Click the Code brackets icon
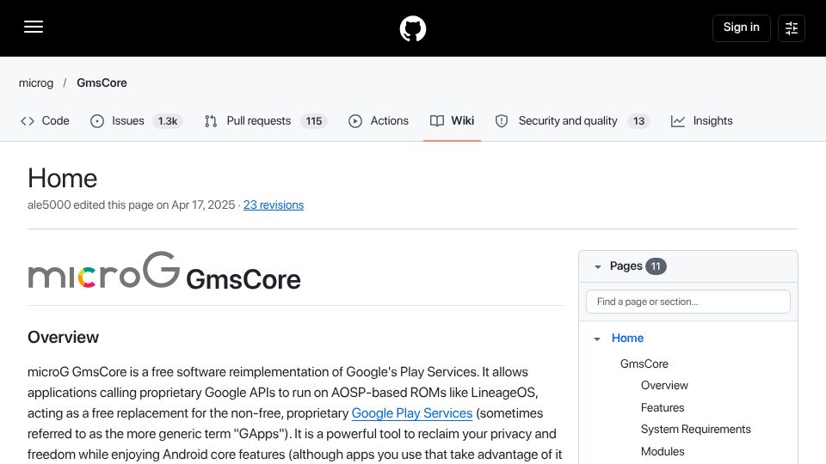 pos(28,121)
